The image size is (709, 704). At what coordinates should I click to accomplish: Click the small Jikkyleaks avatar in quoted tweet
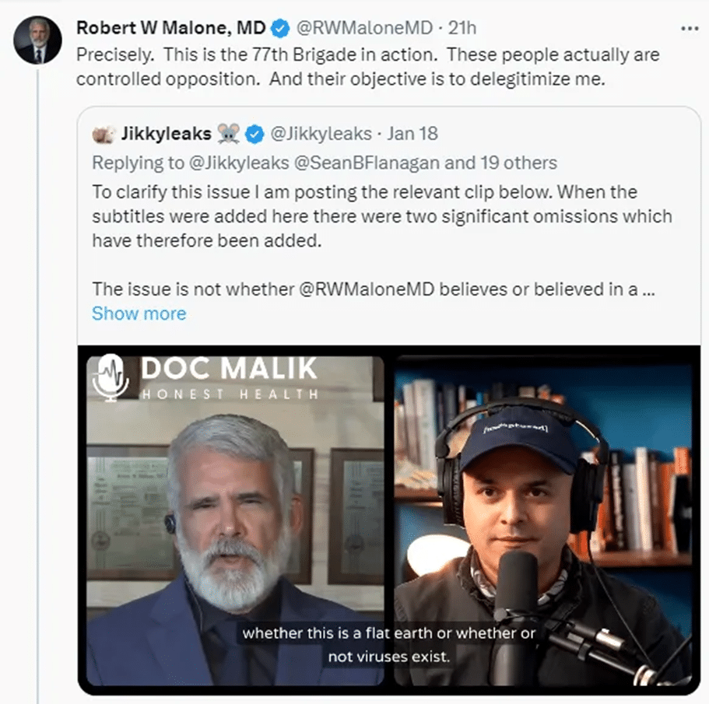(x=102, y=134)
